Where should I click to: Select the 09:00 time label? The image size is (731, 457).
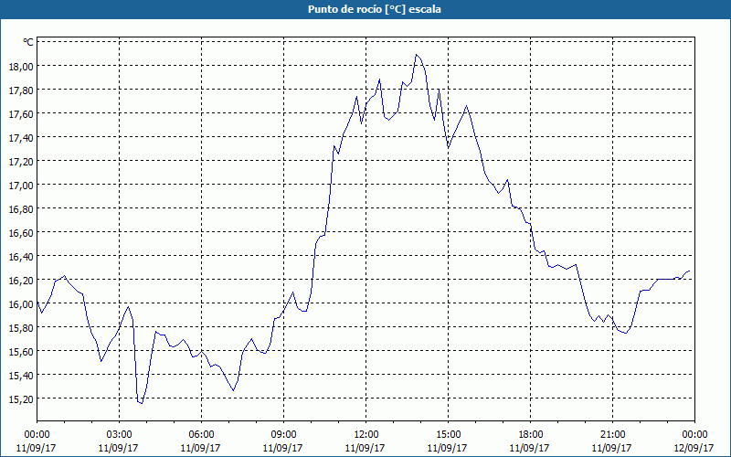pyautogui.click(x=283, y=435)
